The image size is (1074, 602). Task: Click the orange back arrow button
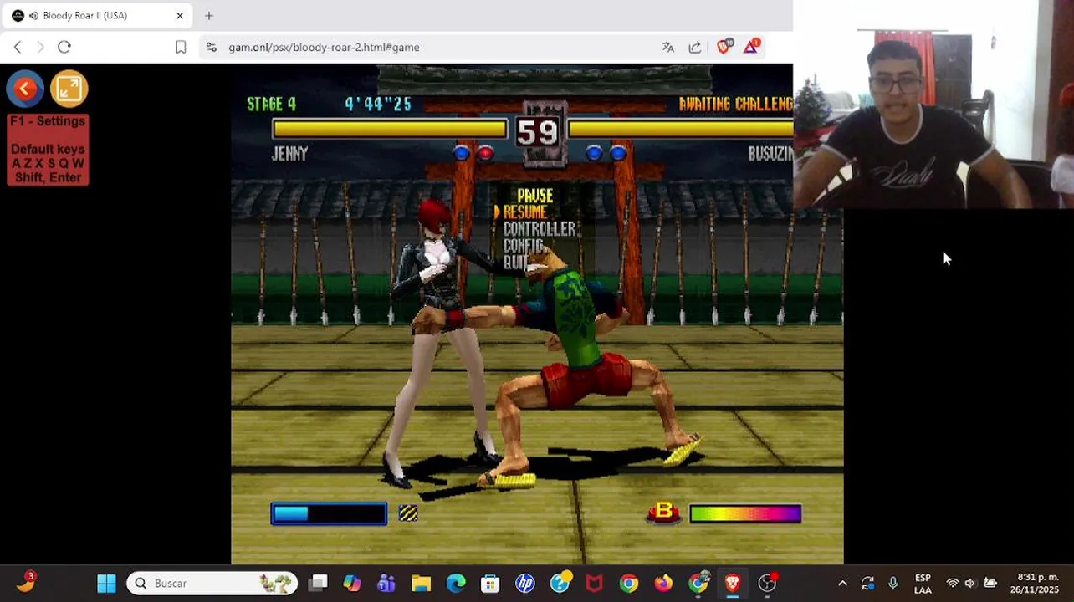[x=25, y=89]
